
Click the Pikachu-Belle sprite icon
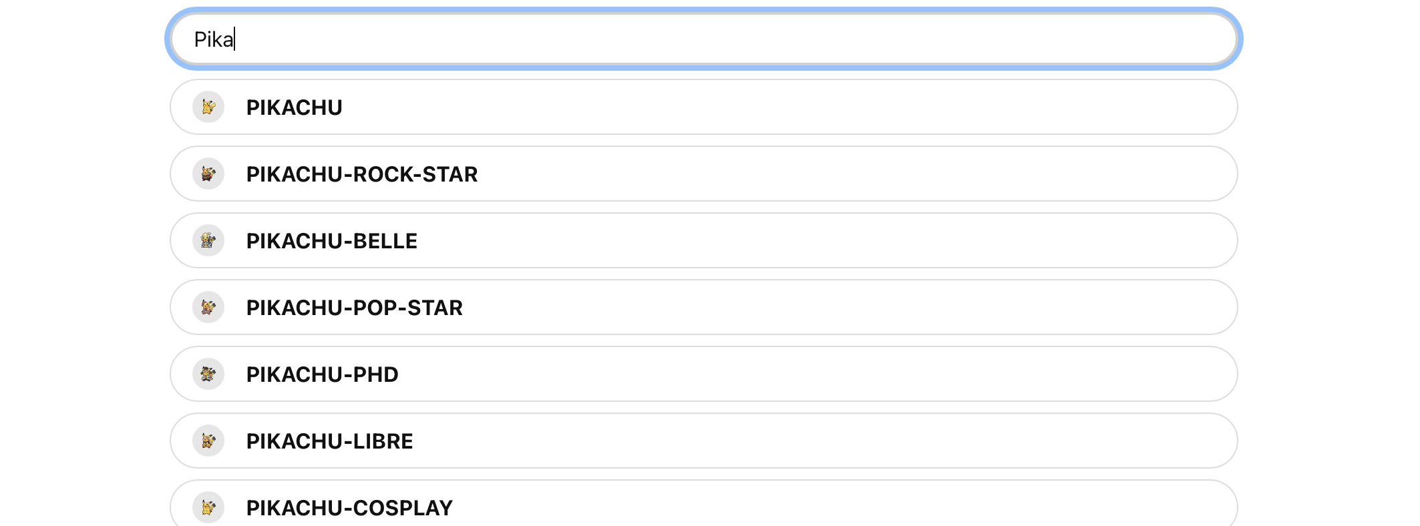coord(208,240)
